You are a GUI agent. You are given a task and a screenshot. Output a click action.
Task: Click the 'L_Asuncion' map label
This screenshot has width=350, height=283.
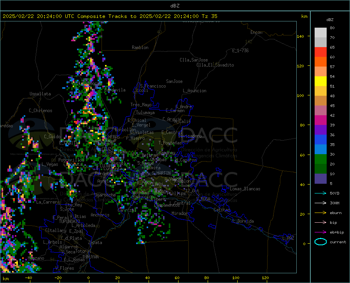coord(194,91)
